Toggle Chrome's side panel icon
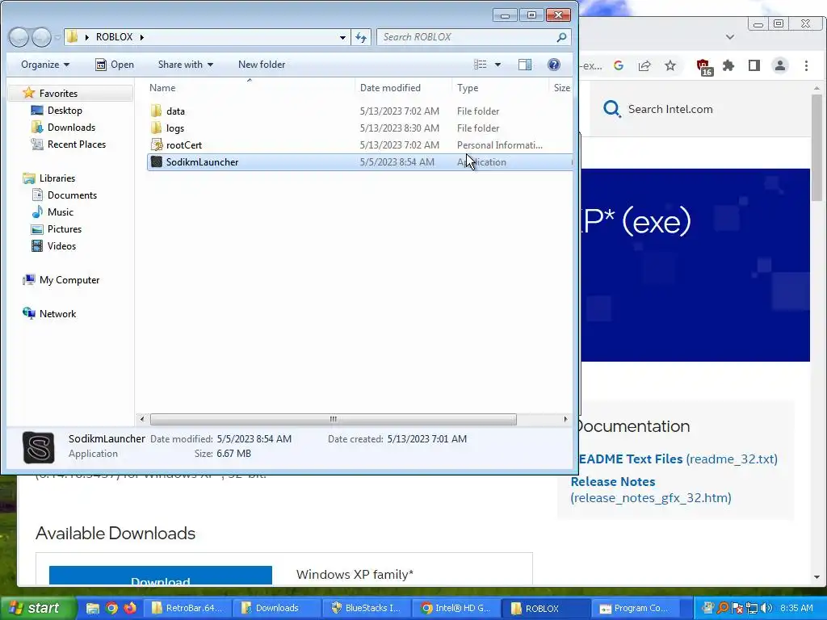Viewport: 827px width, 620px height. click(x=754, y=65)
